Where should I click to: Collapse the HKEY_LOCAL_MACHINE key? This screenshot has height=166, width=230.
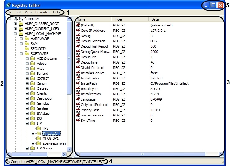(x=16, y=34)
